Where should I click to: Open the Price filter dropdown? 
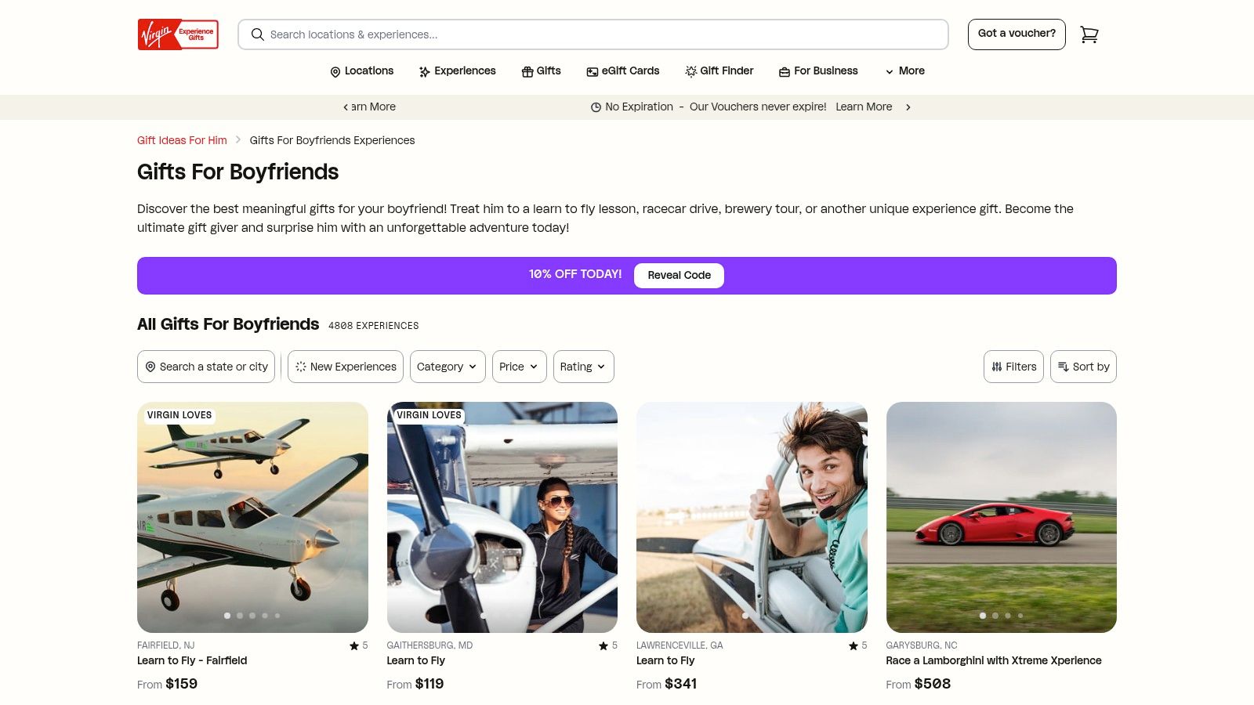(x=519, y=367)
